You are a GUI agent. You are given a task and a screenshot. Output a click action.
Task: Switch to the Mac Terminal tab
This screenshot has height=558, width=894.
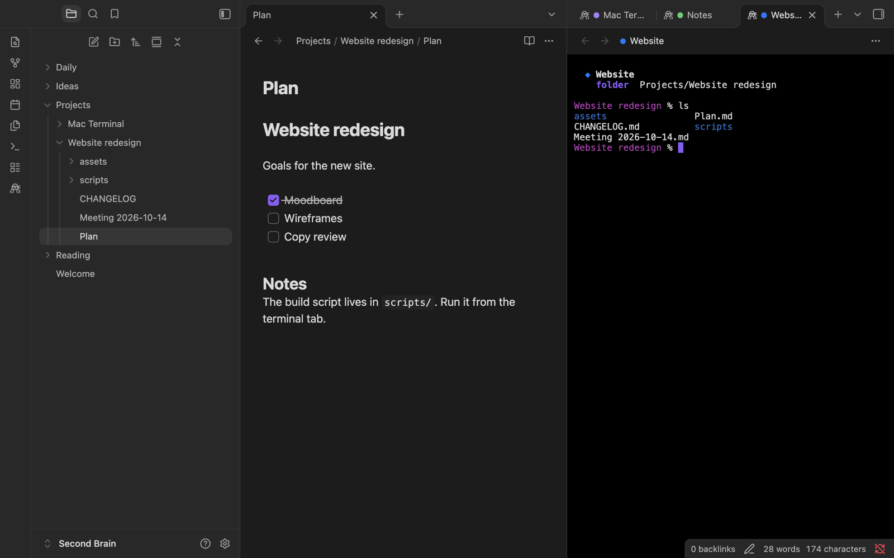(612, 15)
